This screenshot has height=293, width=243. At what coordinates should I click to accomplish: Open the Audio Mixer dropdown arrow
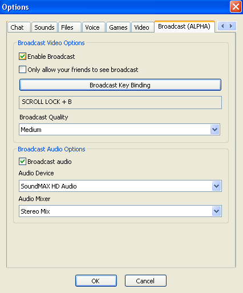[217, 211]
